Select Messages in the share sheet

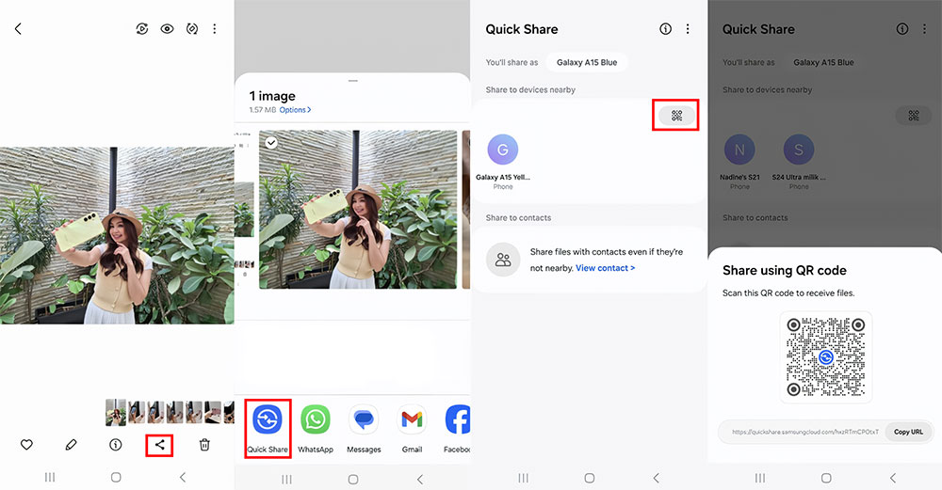[x=364, y=419]
